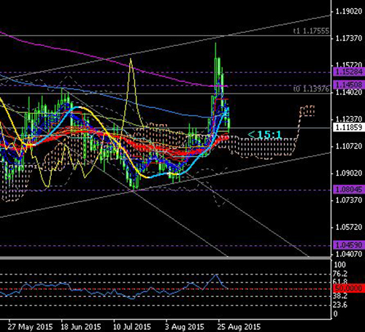365x332 pixels.
Task: Click the 10 Jul 2015 date marker
Action: (132, 326)
